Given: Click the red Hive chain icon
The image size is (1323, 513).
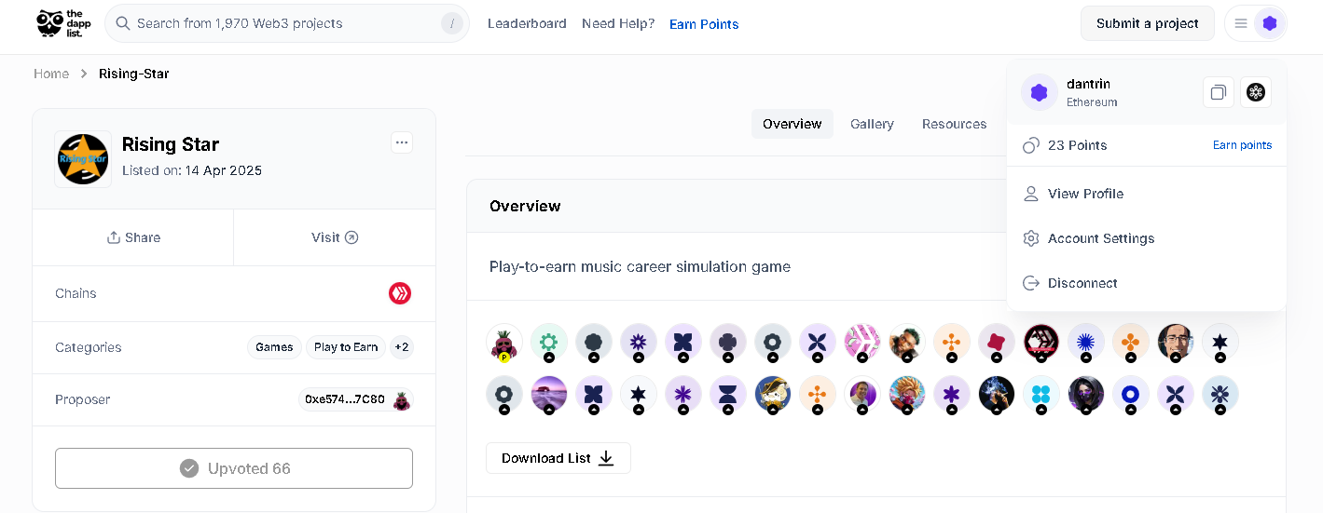Looking at the screenshot, I should tap(400, 293).
